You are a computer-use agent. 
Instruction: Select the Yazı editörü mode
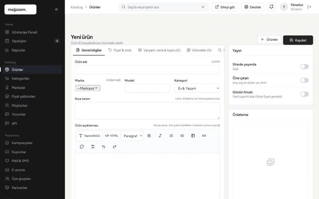click(89, 136)
